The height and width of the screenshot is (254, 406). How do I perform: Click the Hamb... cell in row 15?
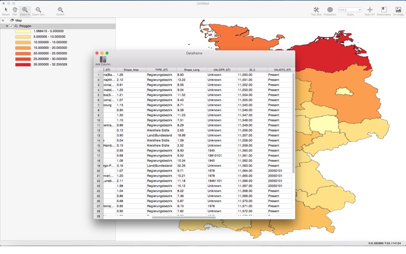[x=109, y=145]
